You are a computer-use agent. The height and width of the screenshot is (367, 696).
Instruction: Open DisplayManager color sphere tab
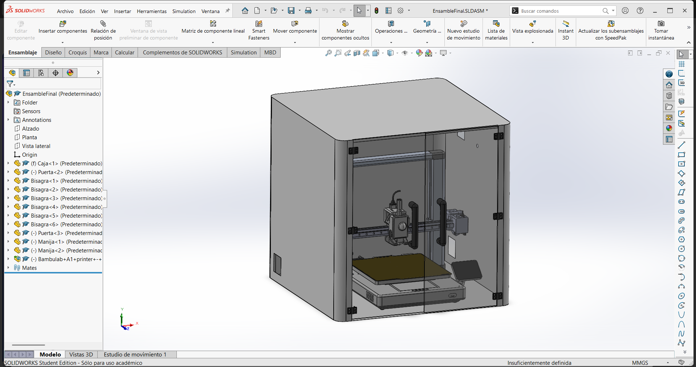point(70,73)
